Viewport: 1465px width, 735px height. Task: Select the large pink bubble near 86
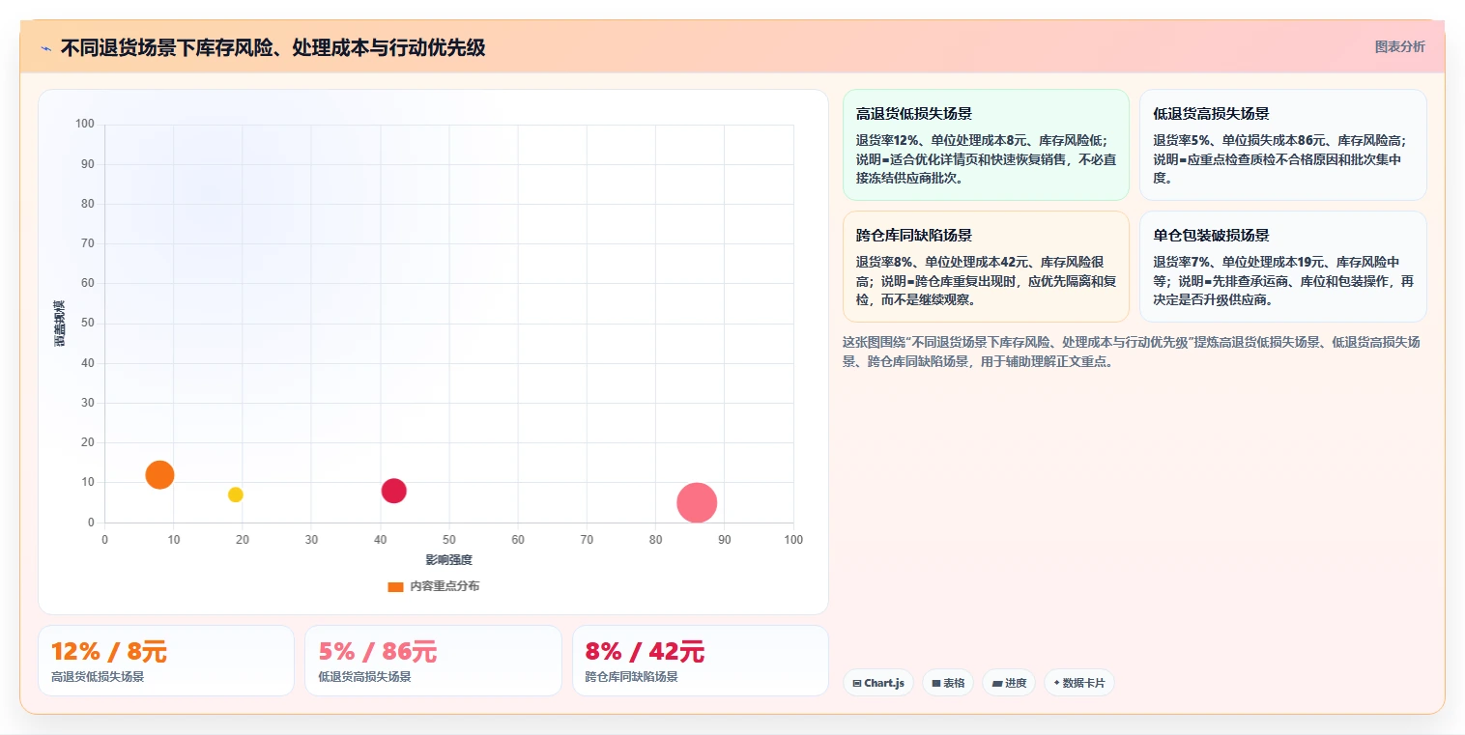point(697,502)
